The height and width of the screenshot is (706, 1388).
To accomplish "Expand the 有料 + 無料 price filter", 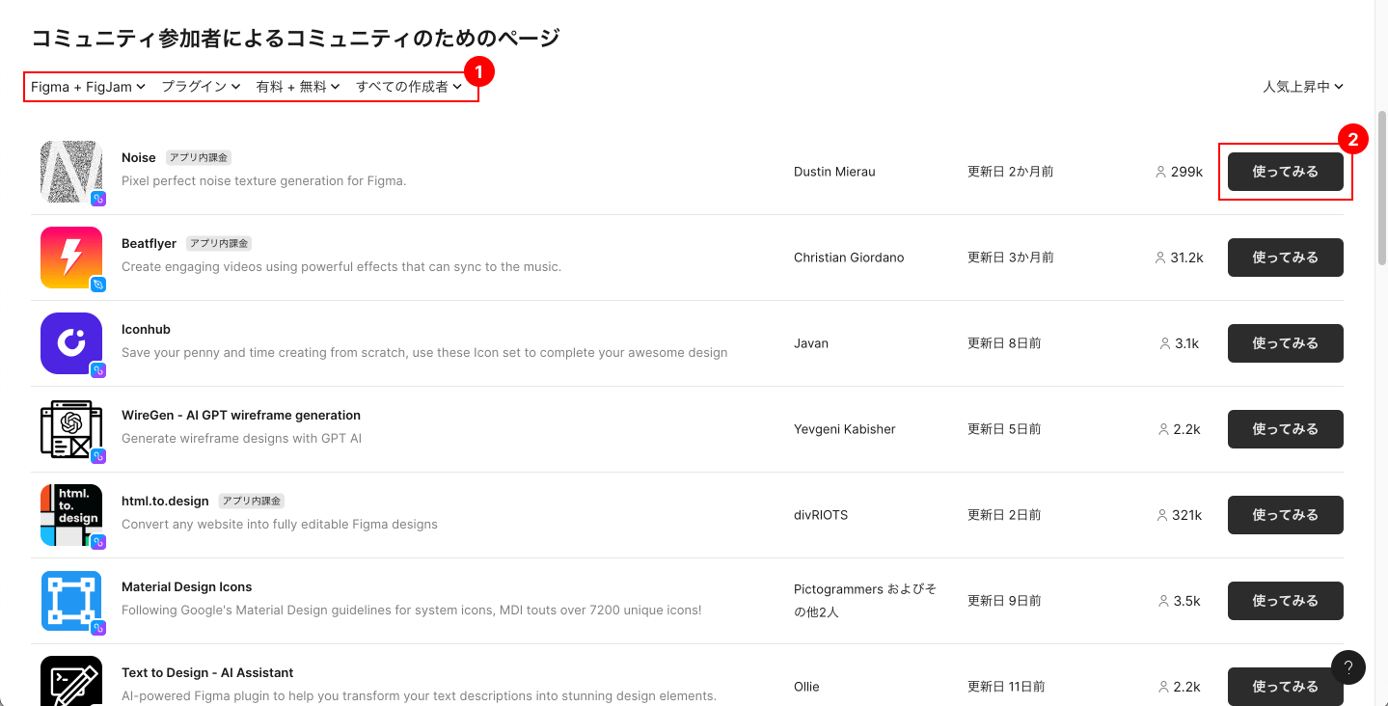I will click(298, 87).
